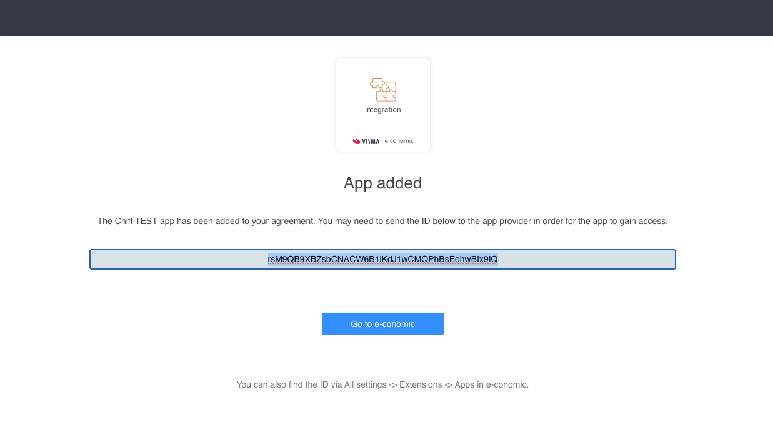This screenshot has height=440, width=773.
Task: Open e-conomic with the blue Go button
Action: (x=382, y=323)
